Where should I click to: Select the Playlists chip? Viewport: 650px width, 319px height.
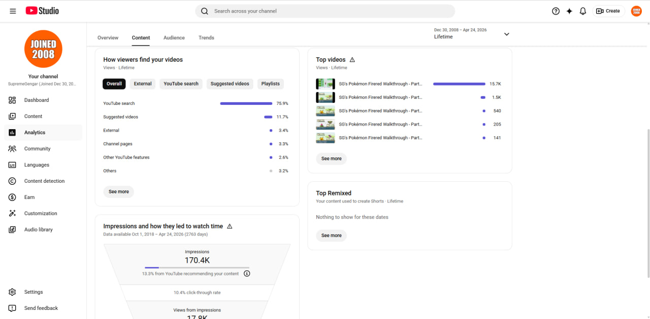point(271,84)
